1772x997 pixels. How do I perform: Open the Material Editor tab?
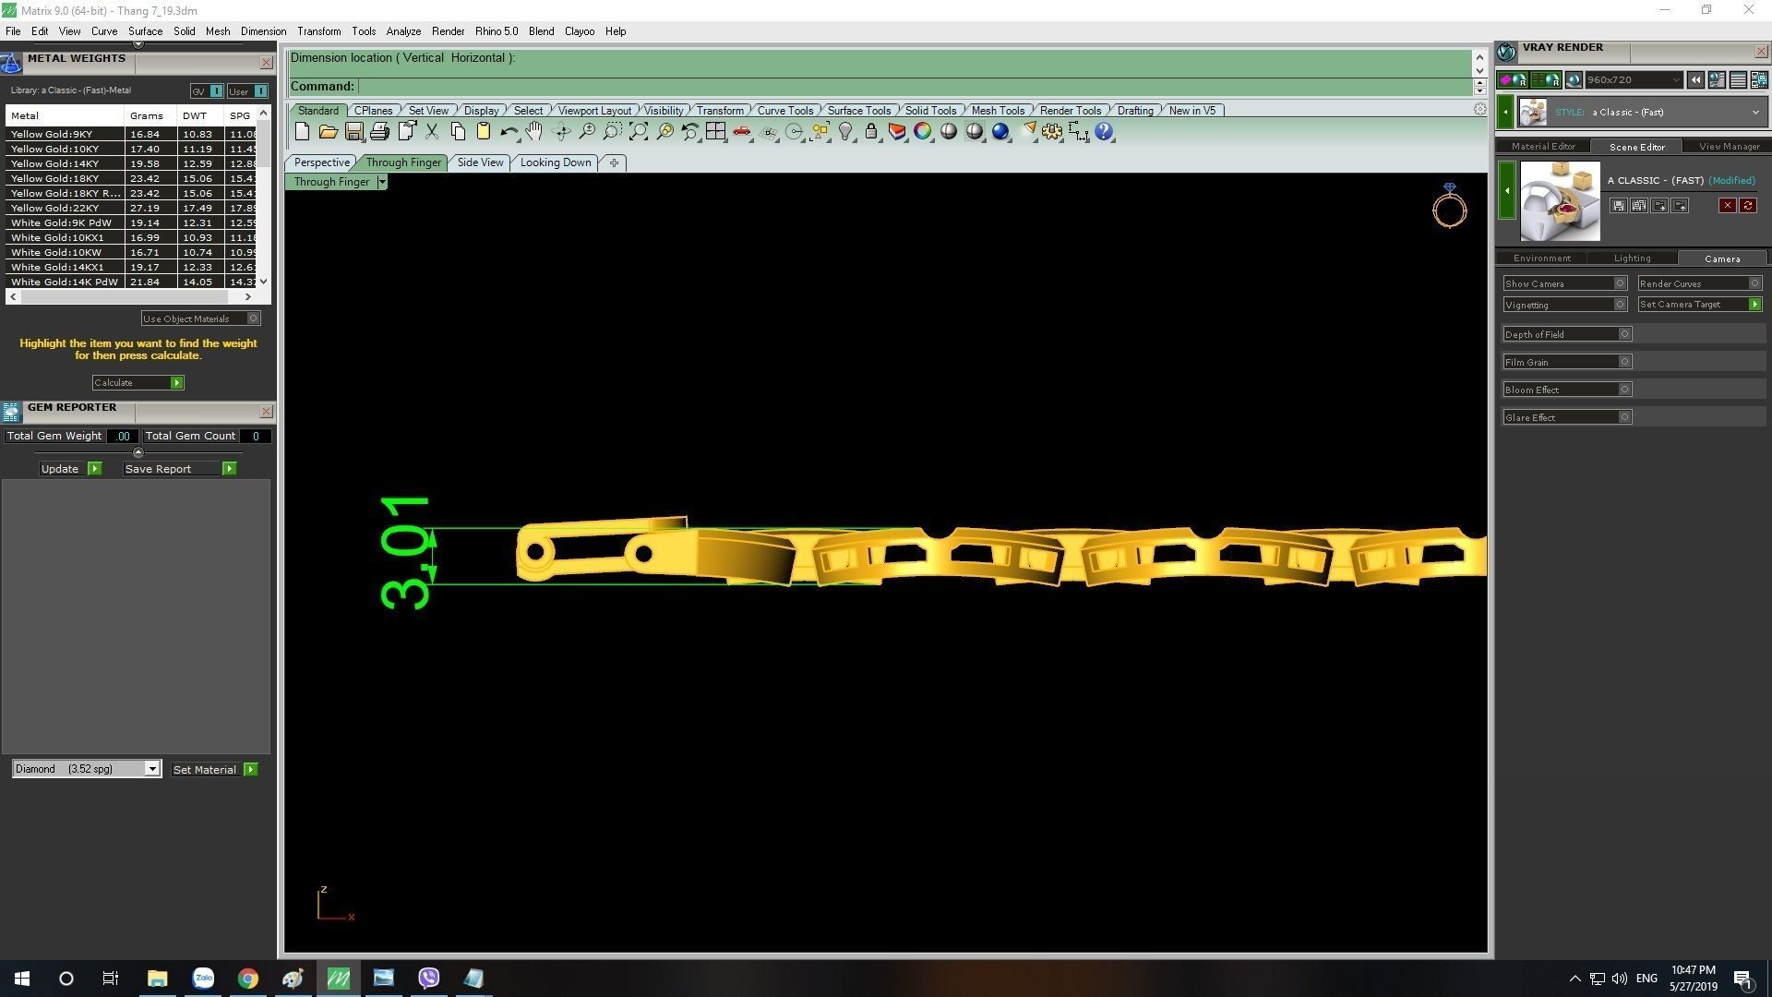[1543, 147]
